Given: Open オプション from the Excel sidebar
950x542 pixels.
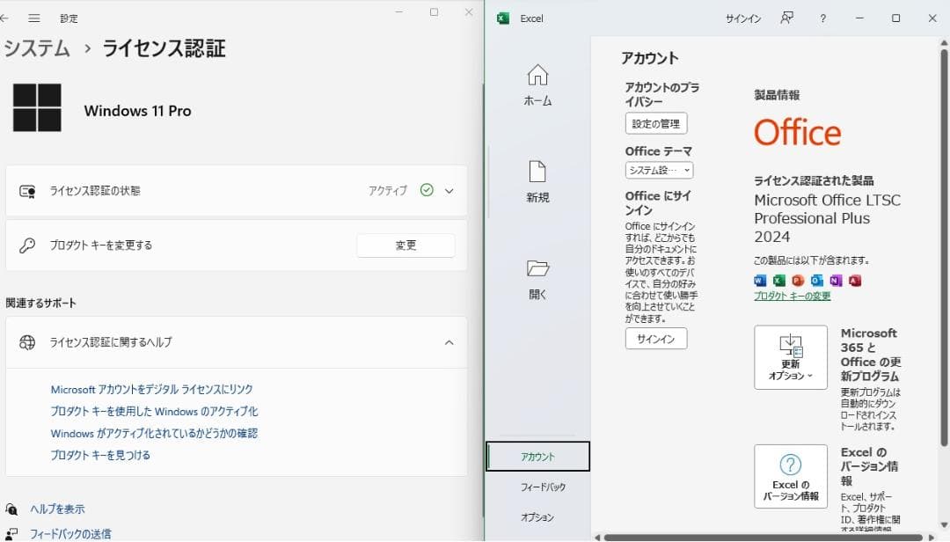Looking at the screenshot, I should [x=537, y=518].
